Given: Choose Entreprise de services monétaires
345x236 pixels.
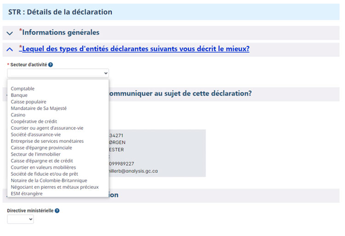Looking at the screenshot, I should tap(47, 141).
